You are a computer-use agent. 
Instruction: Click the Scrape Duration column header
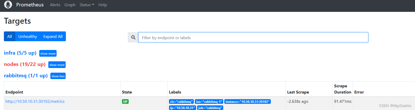click(343, 89)
